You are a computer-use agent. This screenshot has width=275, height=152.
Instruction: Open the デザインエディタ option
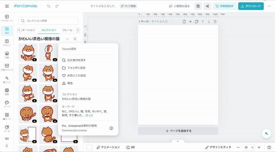coord(218,148)
